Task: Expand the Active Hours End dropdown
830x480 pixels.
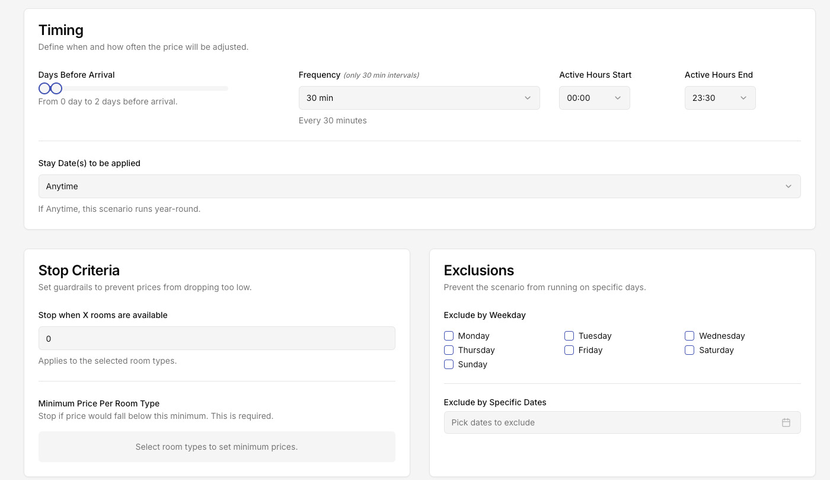Action: tap(720, 98)
